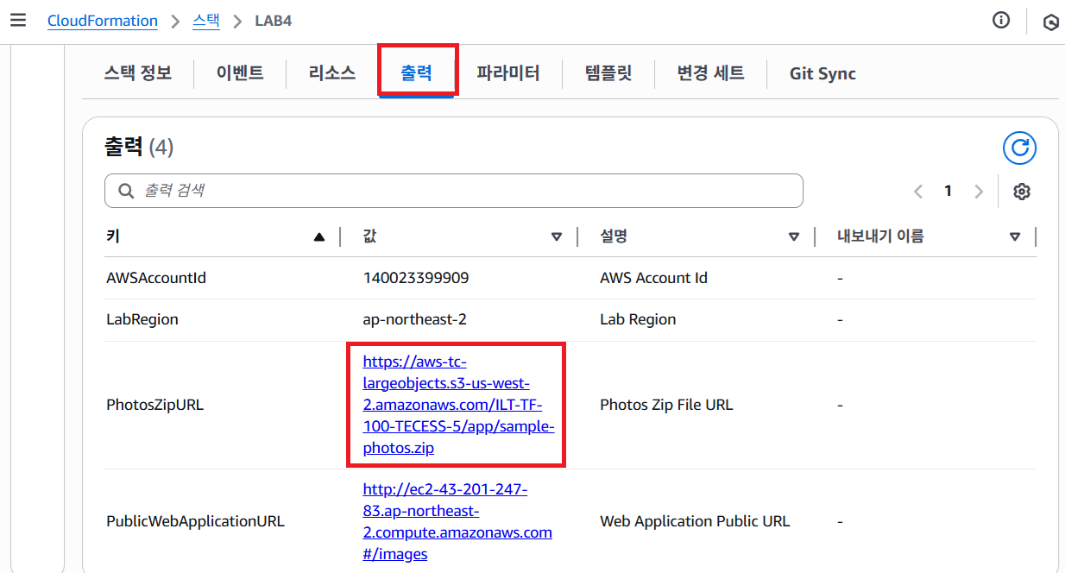Select the LabRegion key cell
1065x573 pixels.
[x=142, y=319]
